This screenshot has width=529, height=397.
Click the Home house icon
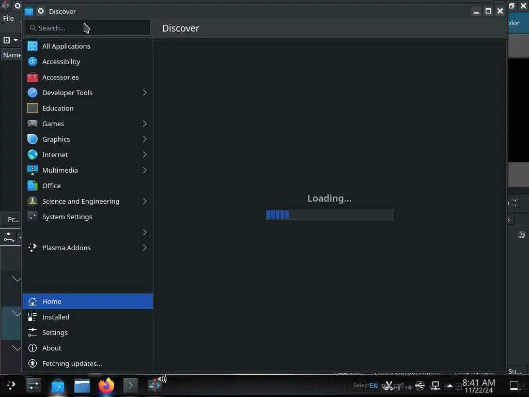pos(33,301)
